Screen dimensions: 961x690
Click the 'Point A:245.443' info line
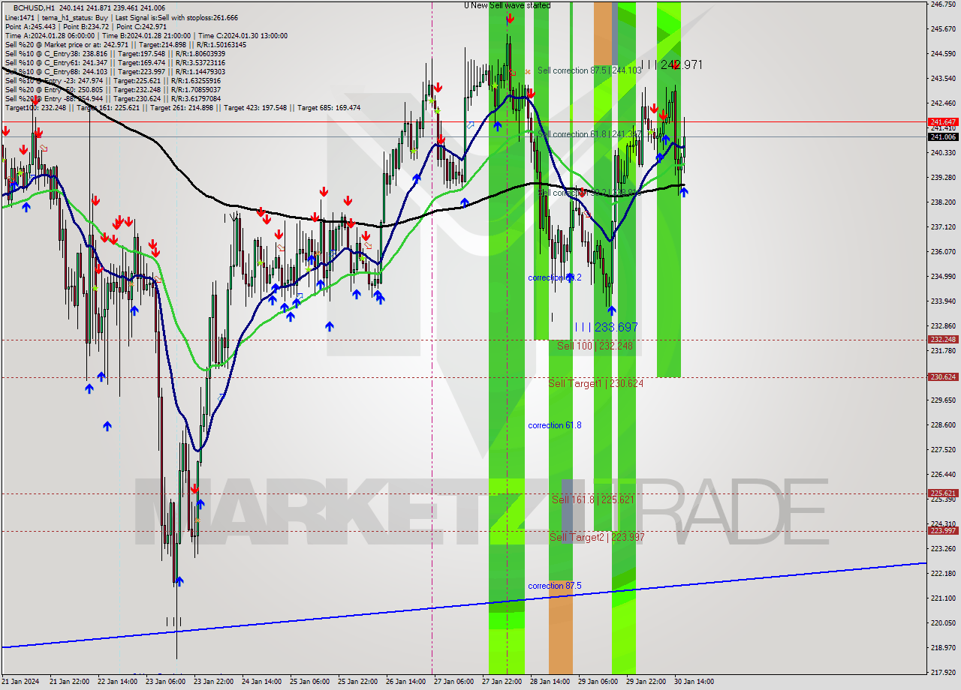(x=85, y=26)
